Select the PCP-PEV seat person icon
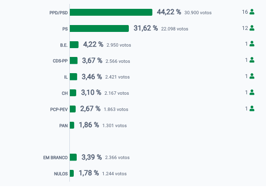 coord(252,109)
